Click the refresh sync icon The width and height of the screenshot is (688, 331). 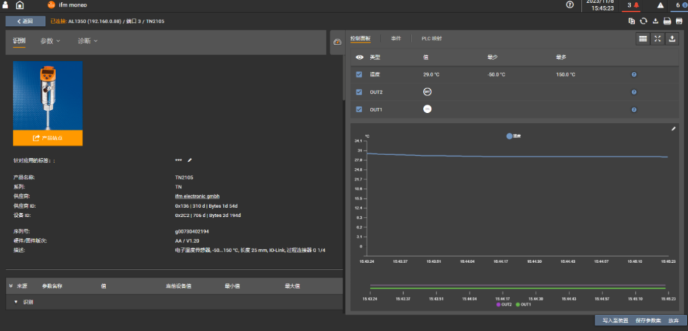[644, 21]
